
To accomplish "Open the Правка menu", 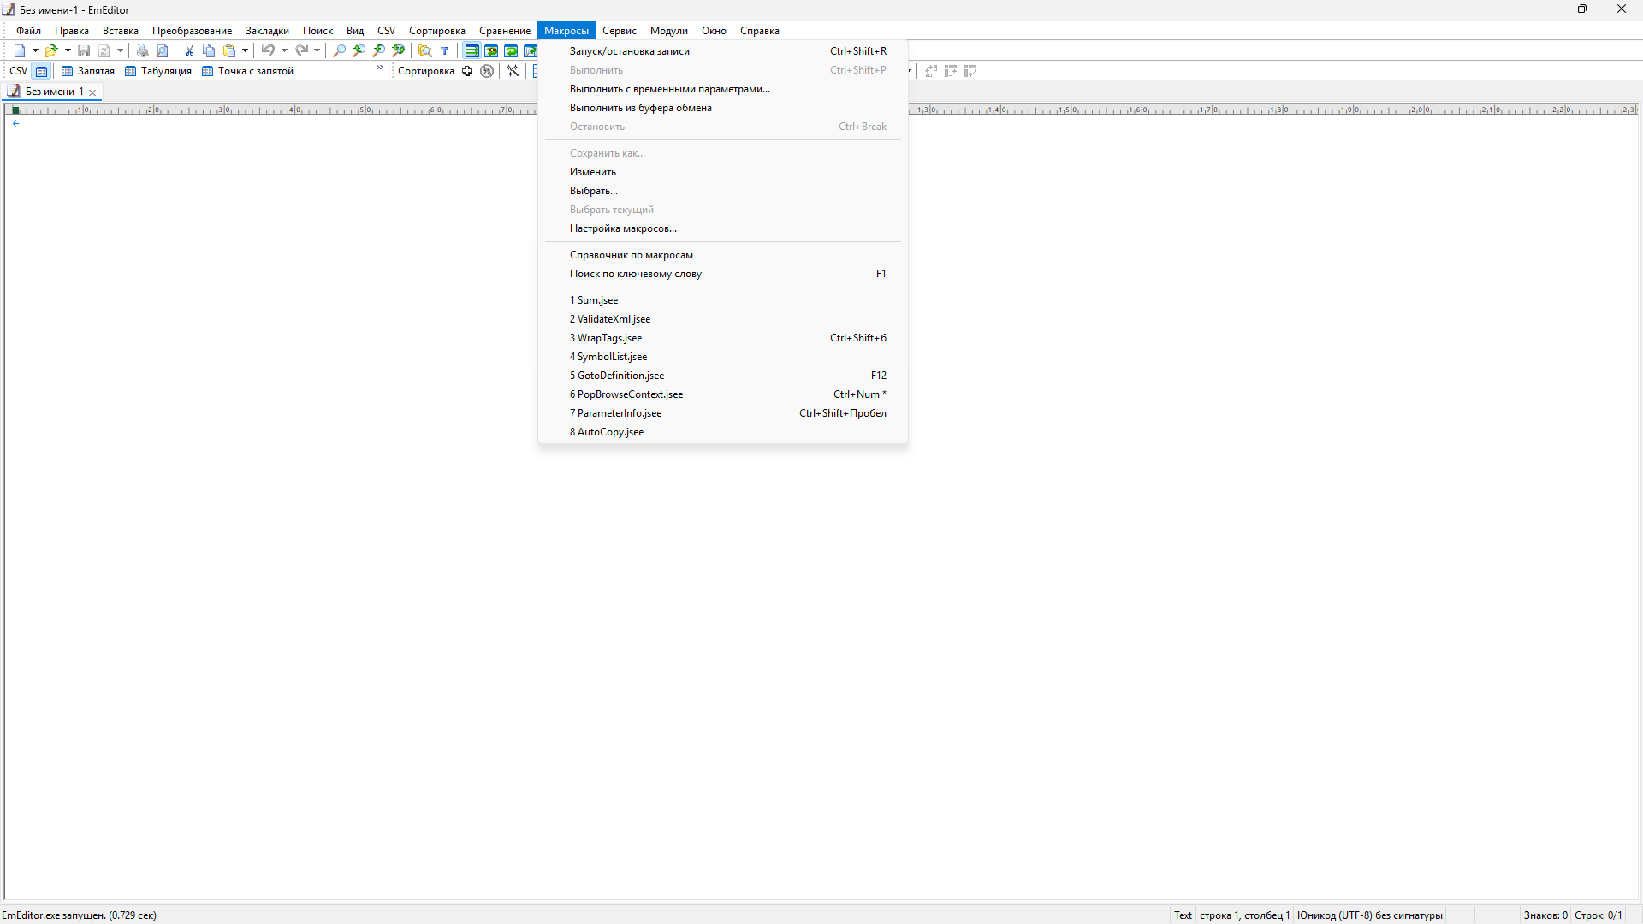I will [x=72, y=31].
